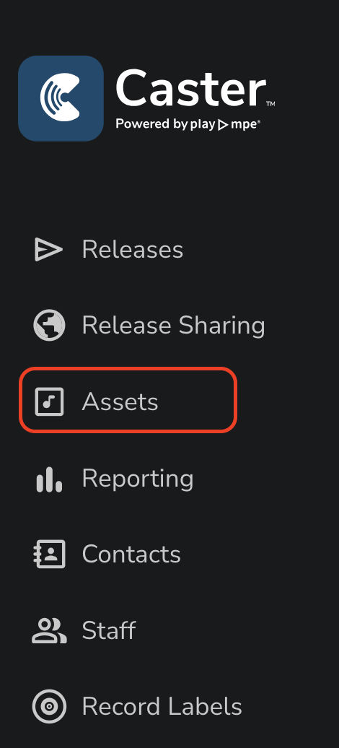This screenshot has height=748, width=339.
Task: Select the Assets label text
Action: coord(120,401)
